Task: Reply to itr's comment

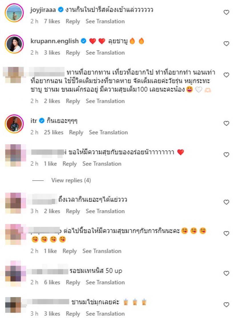Action: click(76, 133)
